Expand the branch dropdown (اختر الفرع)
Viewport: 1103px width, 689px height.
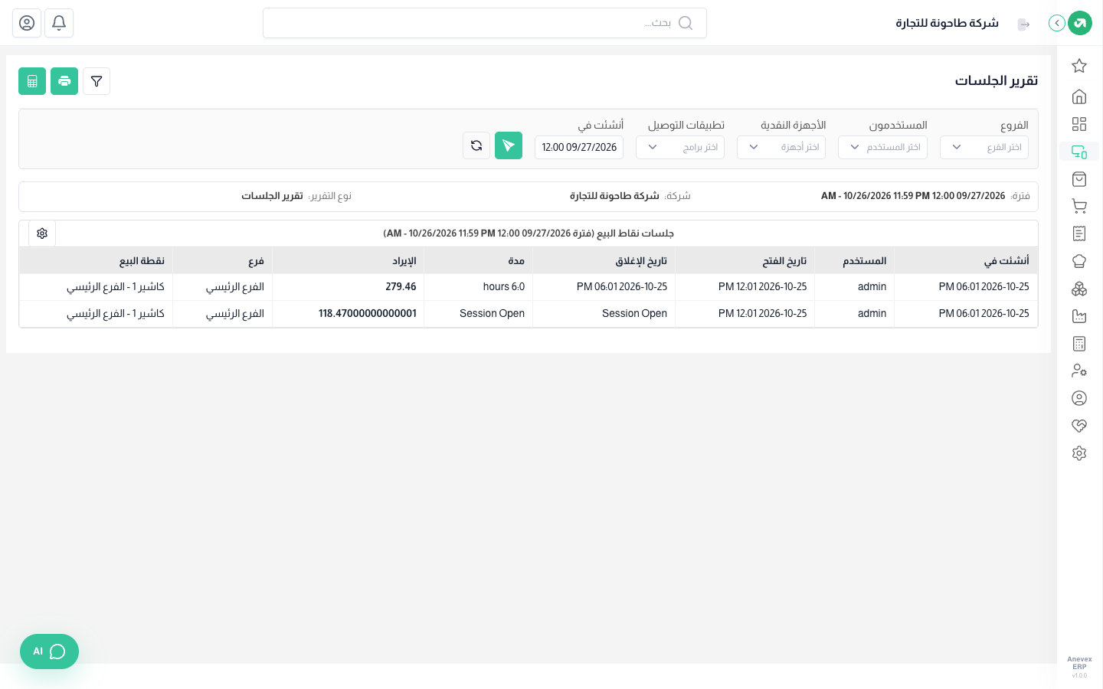click(x=984, y=147)
